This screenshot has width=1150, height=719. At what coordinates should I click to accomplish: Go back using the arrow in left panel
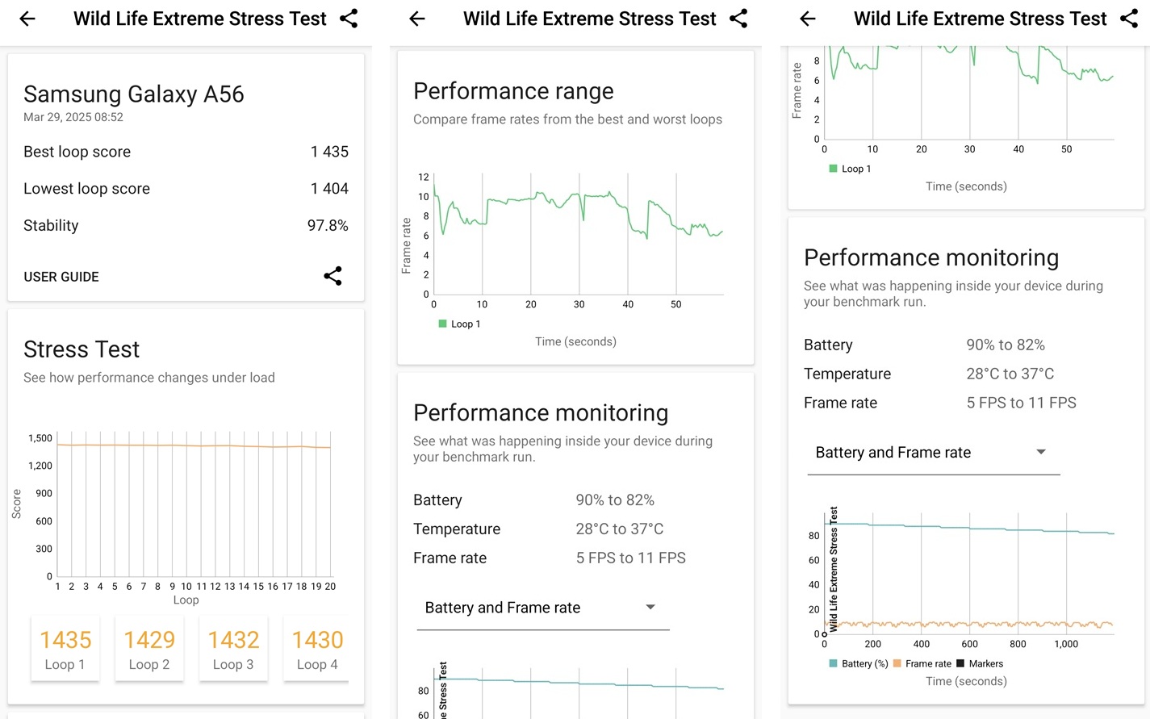point(27,19)
